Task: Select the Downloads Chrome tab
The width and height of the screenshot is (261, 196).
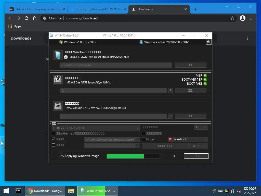Action: pos(159,9)
